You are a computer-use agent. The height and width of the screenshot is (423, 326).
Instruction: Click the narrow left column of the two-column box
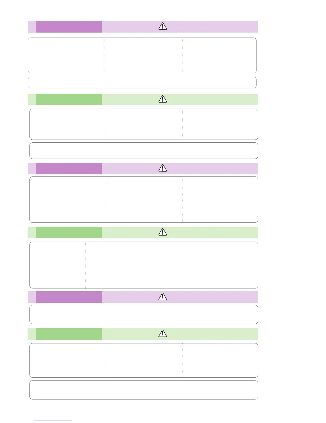point(58,265)
